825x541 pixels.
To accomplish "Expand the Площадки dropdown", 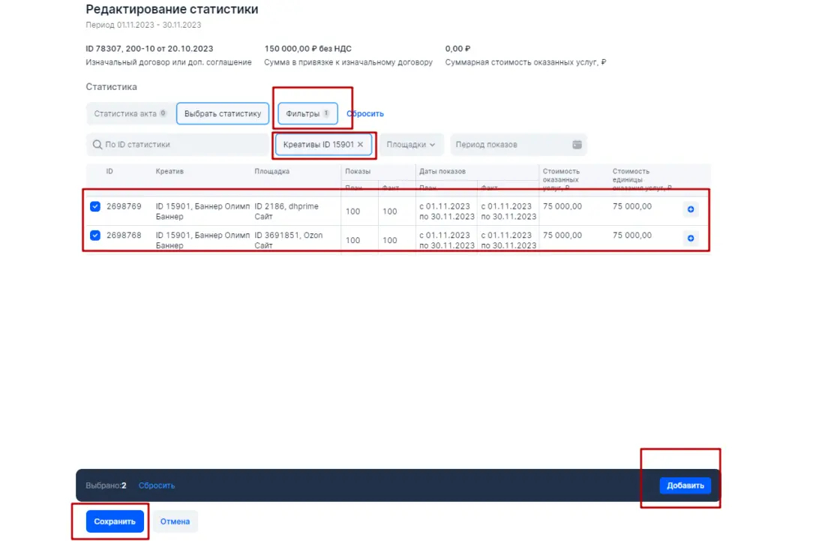I will coord(411,144).
